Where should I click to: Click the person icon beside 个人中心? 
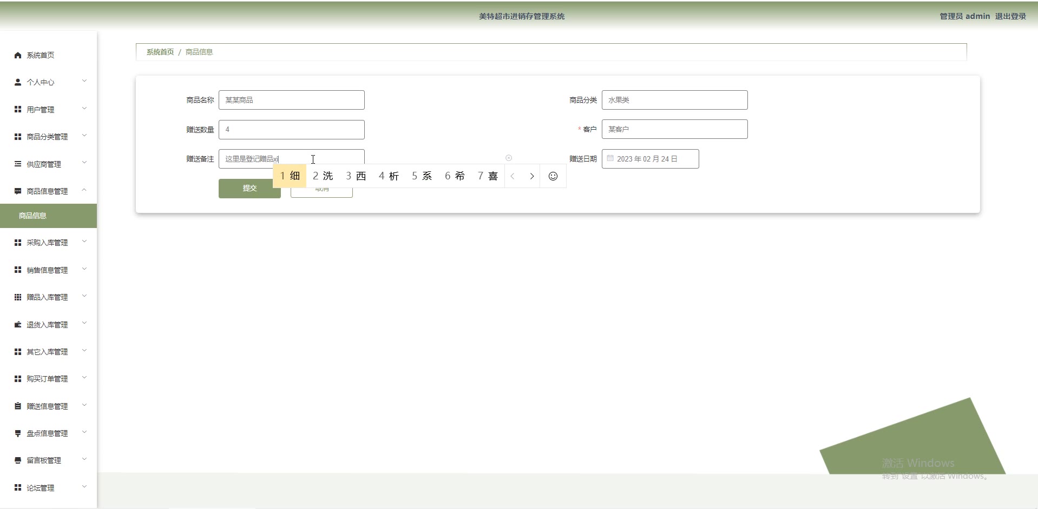18,82
